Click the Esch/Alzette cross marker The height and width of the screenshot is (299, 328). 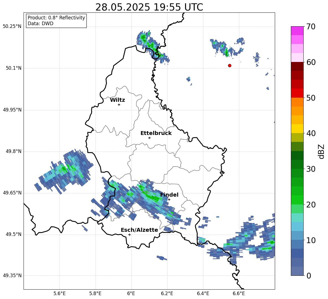click(x=129, y=235)
